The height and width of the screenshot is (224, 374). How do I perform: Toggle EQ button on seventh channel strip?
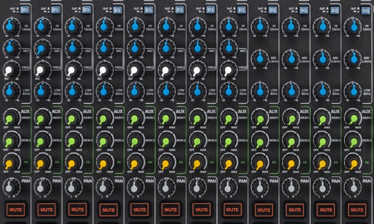pyautogui.click(x=210, y=10)
